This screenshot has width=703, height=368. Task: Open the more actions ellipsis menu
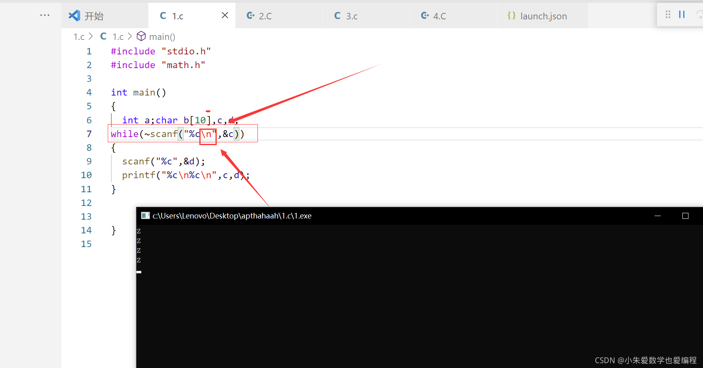point(45,15)
